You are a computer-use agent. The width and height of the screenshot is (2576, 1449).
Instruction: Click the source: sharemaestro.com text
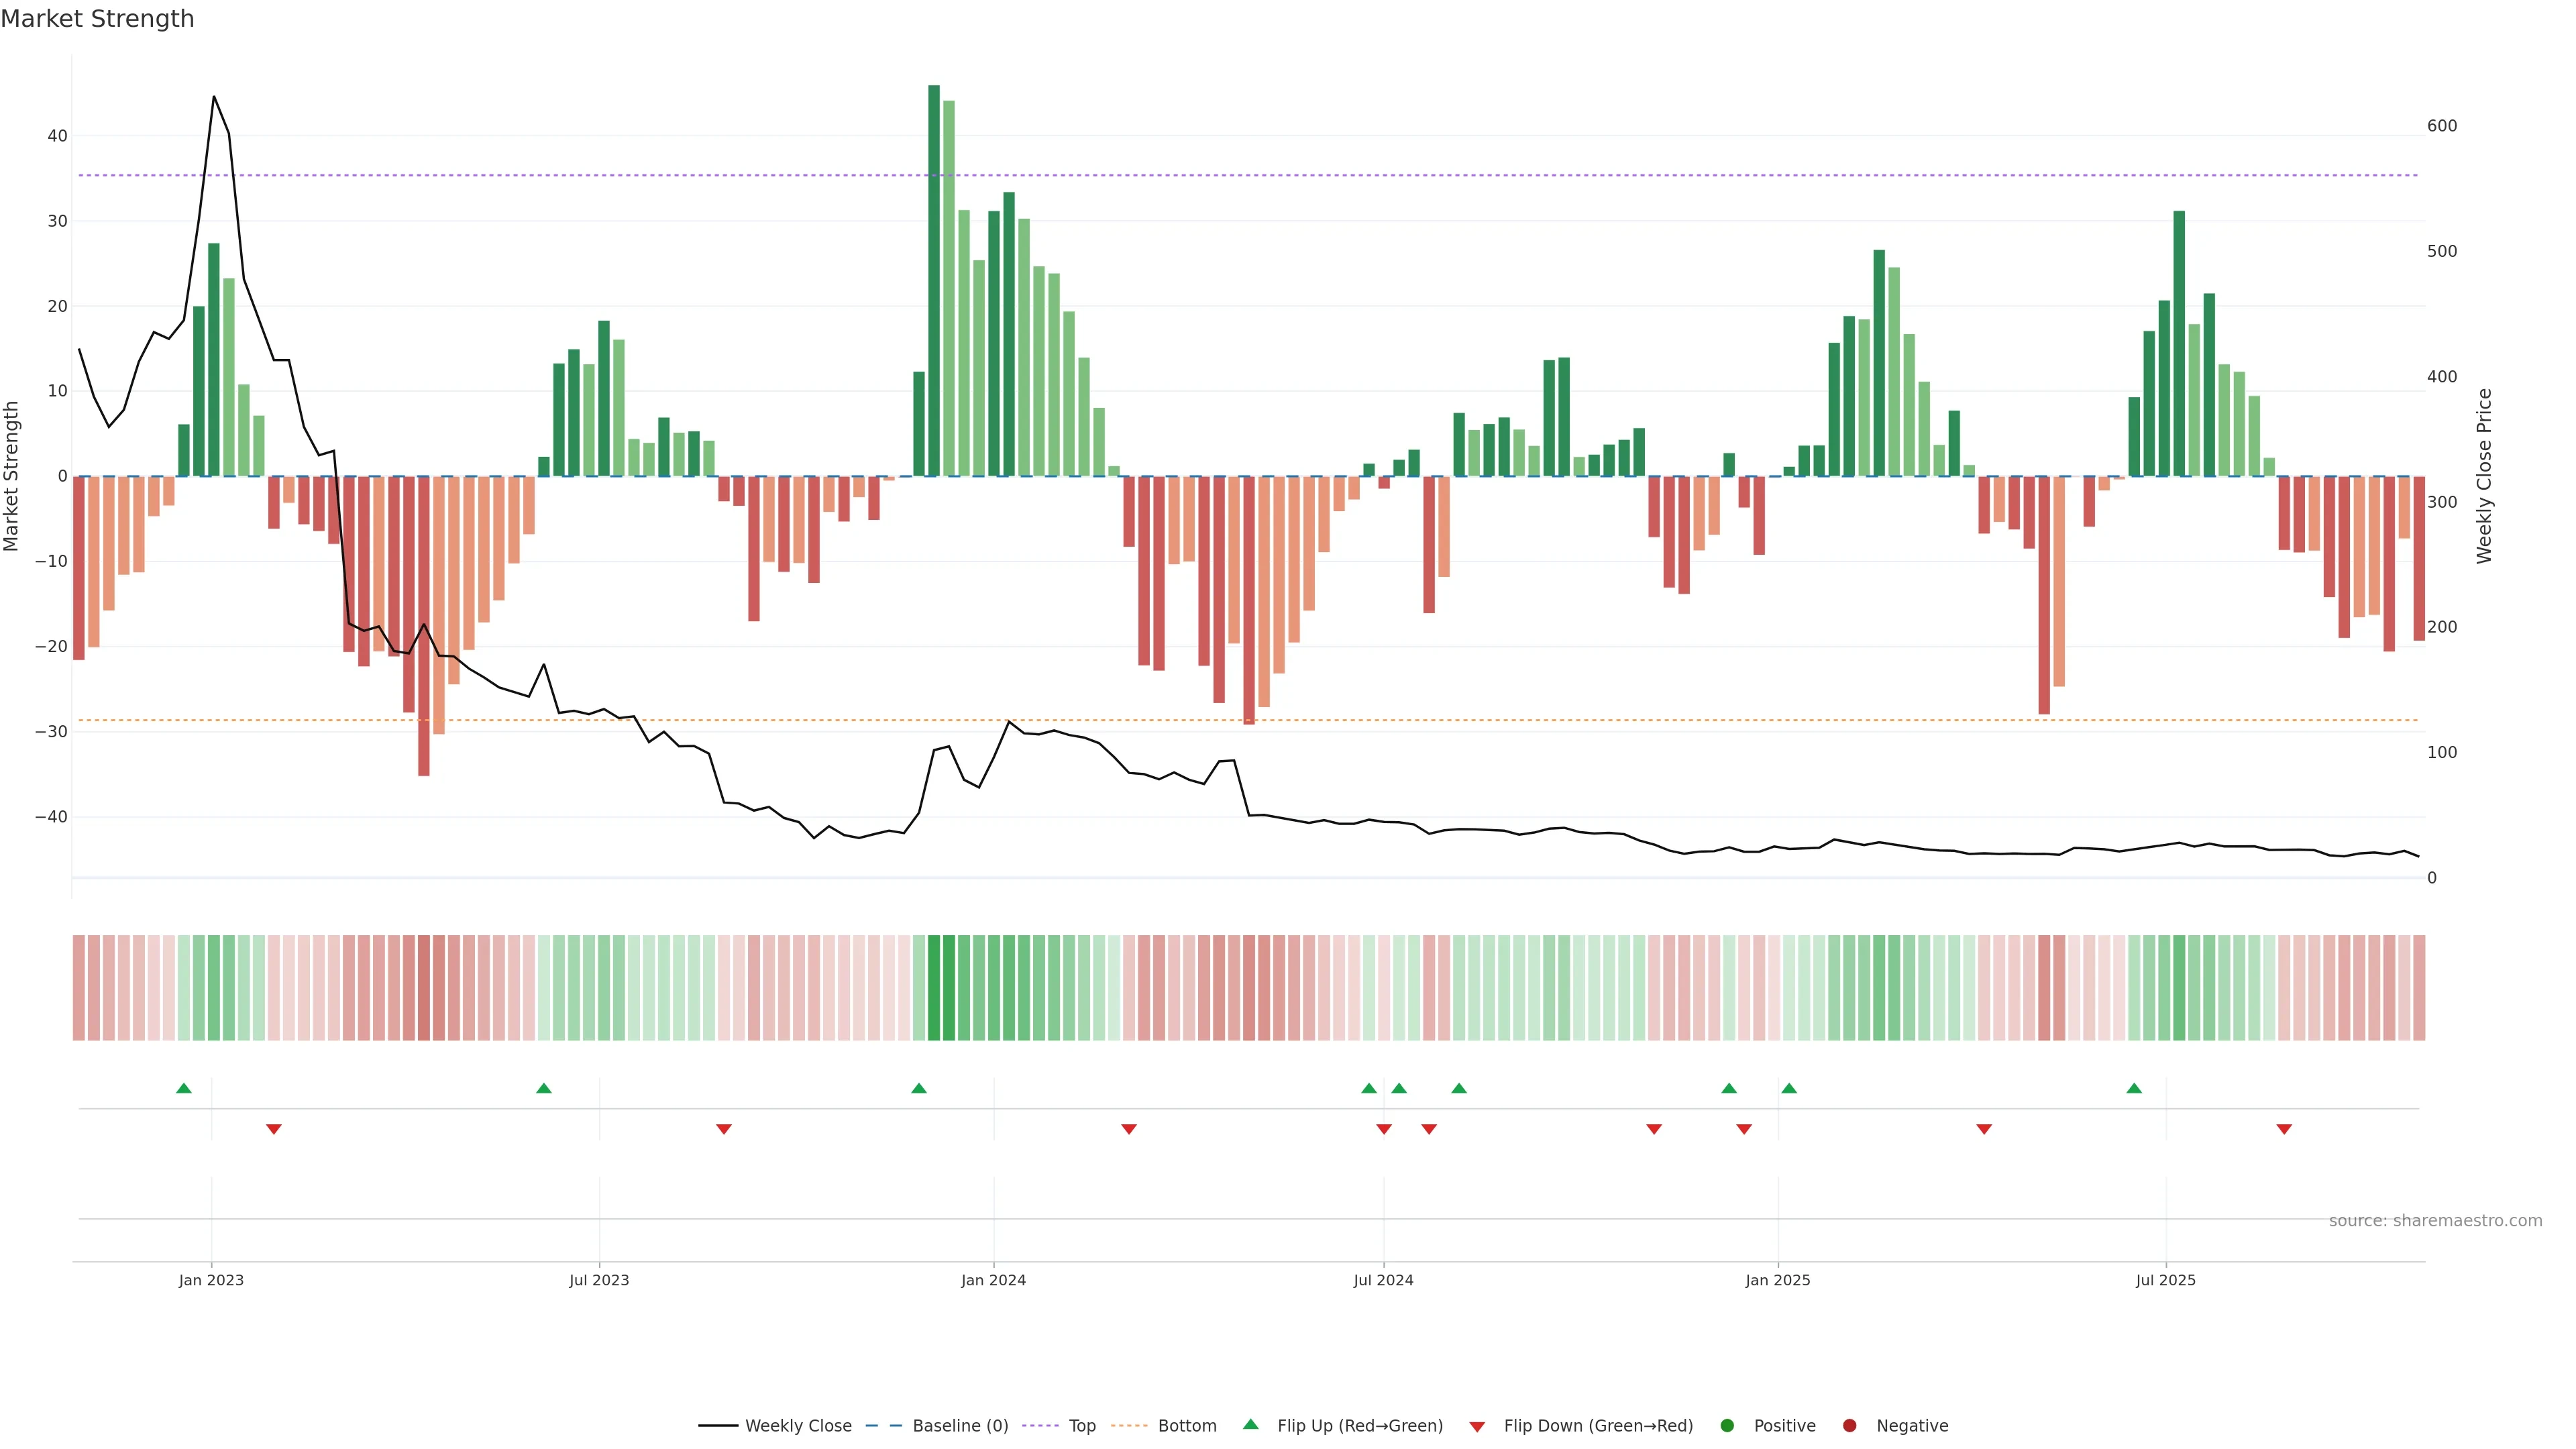tap(2435, 1221)
